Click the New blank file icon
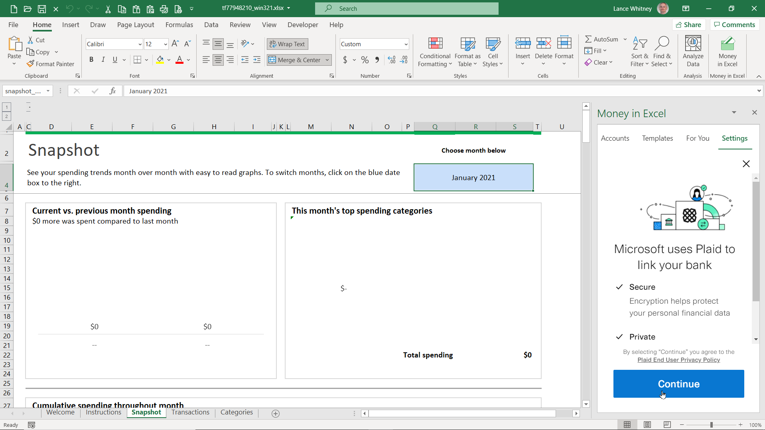 [x=14, y=8]
